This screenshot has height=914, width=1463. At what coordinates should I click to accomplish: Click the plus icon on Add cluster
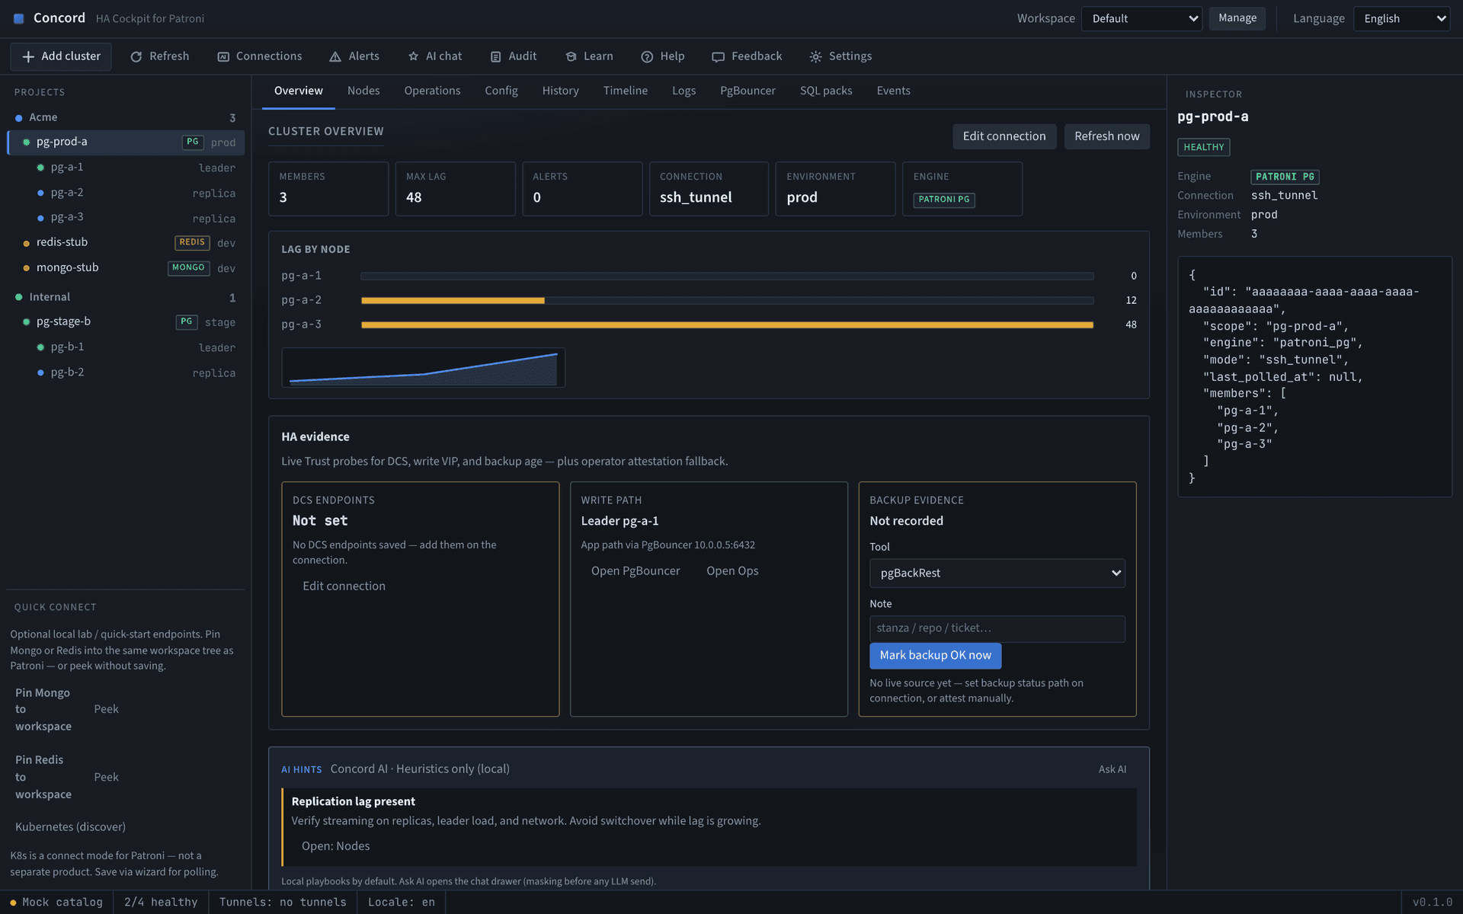click(28, 56)
